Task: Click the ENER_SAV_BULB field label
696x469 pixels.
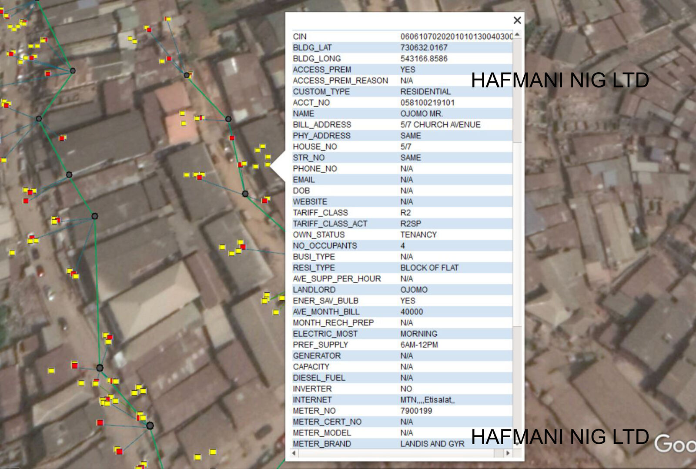Action: pyautogui.click(x=325, y=301)
